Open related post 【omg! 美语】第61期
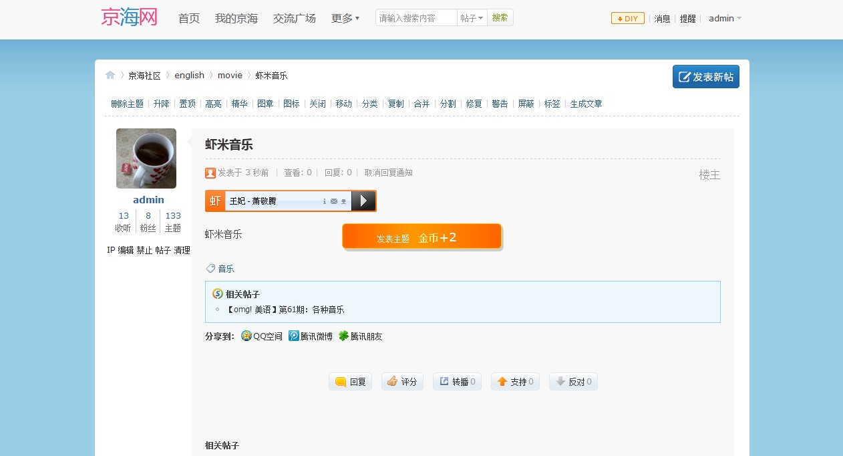Viewport: 843px width, 456px height. (x=286, y=310)
